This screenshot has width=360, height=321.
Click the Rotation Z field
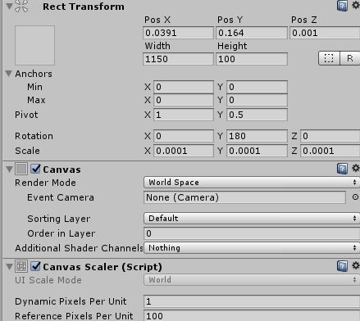330,136
